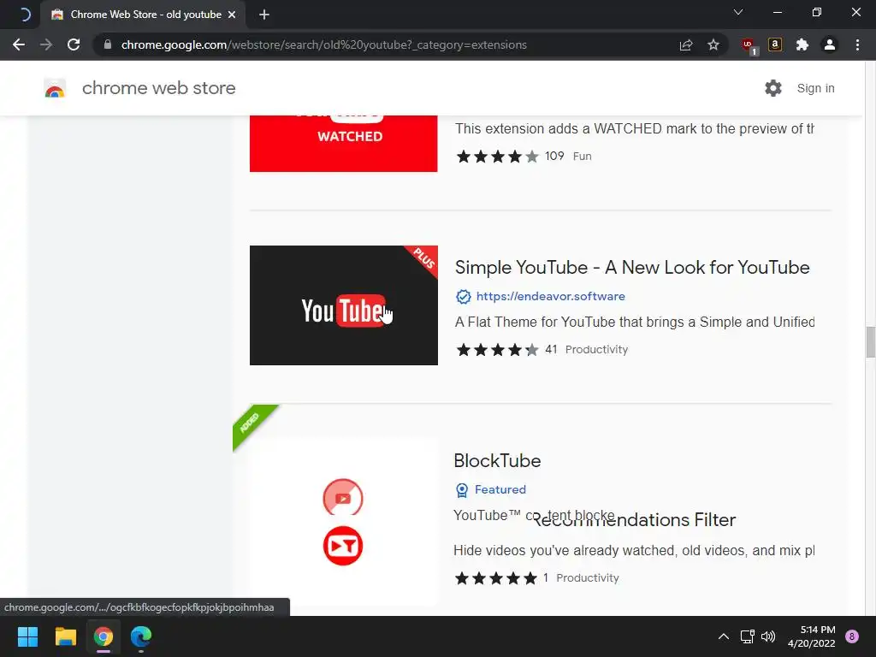Click the page vertical scrollbar
The height and width of the screenshot is (657, 876).
click(x=870, y=342)
